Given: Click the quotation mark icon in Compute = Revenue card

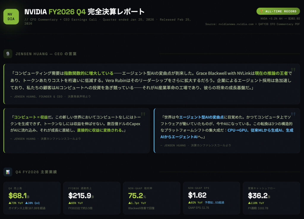Looking at the screenshot, I should pos(143,115).
